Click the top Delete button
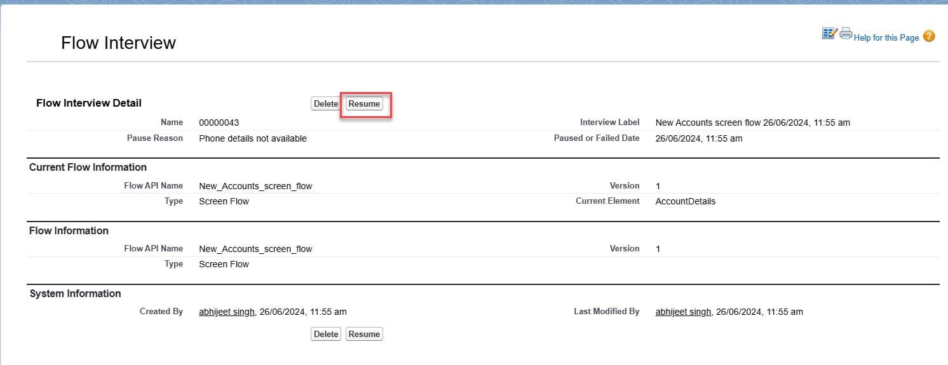The height and width of the screenshot is (365, 948). (326, 103)
